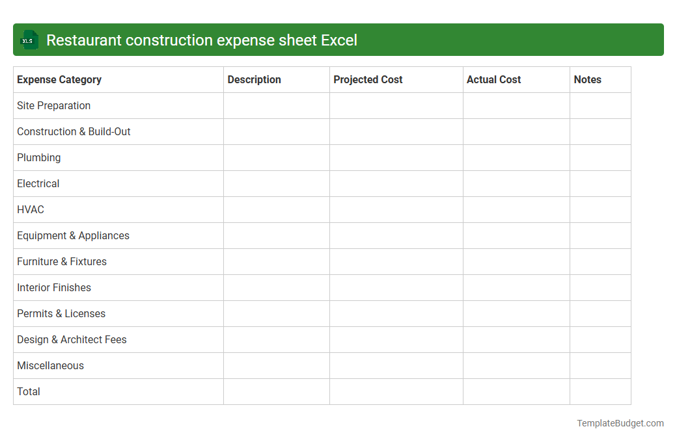Open the TemplateBudget.com link
Viewport: 677px width, 442px height.
click(620, 423)
